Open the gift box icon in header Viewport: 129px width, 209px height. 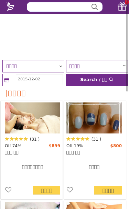click(122, 7)
